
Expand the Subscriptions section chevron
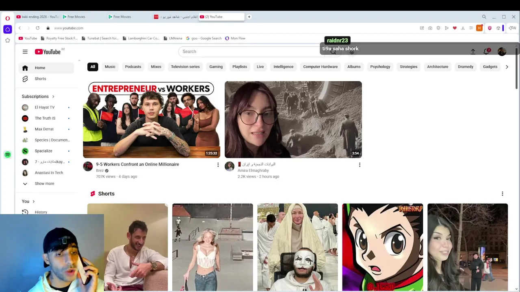[x=53, y=97]
